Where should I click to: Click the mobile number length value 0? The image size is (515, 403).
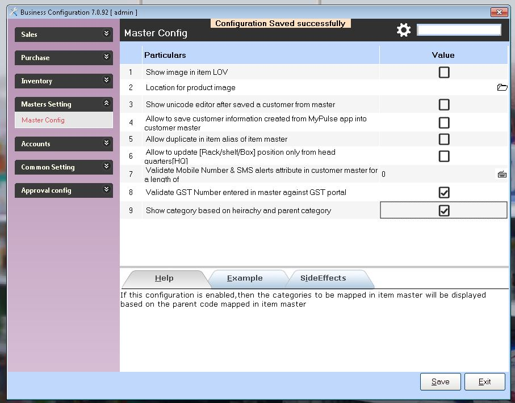click(383, 174)
